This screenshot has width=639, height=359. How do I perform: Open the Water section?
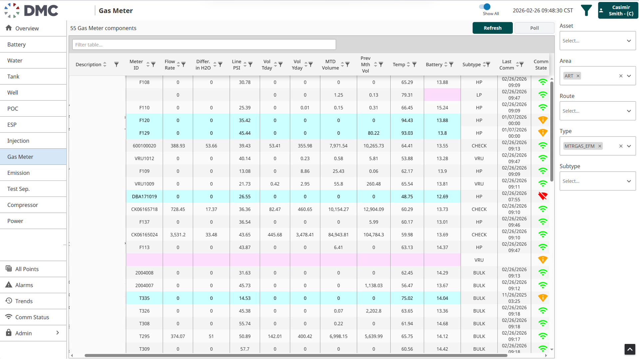coord(33,60)
